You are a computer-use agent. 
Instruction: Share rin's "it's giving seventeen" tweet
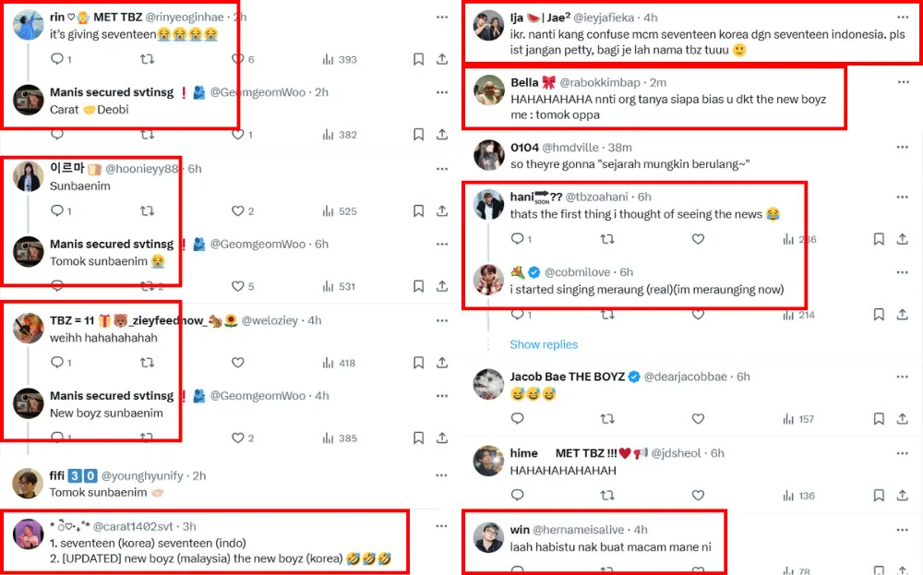[x=442, y=59]
